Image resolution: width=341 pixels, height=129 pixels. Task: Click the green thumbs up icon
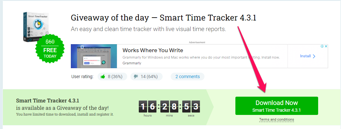pos(103,77)
